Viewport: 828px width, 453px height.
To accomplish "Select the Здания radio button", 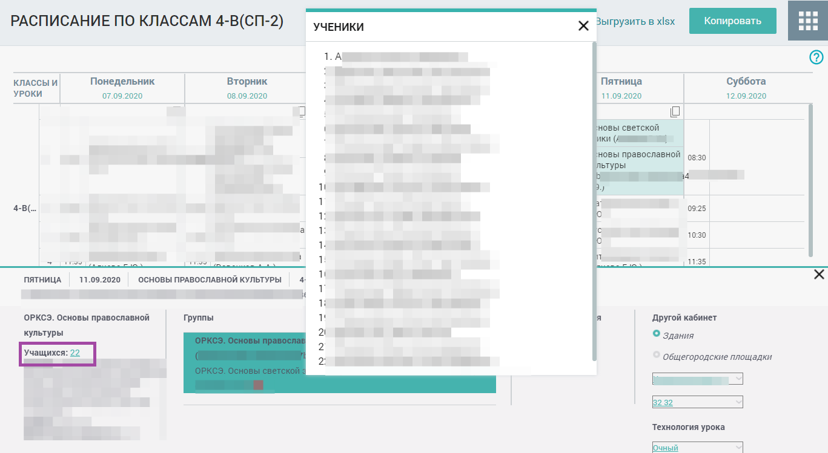I will [x=657, y=334].
